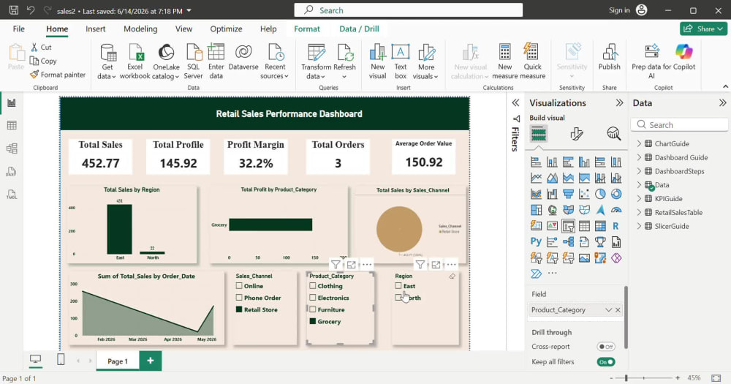Select the Pie chart visual
The height and width of the screenshot is (384, 731).
coord(600,194)
